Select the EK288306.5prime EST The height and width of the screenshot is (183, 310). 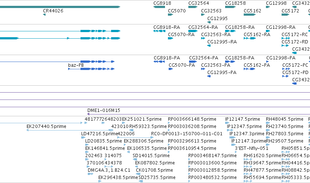click(x=125, y=145)
